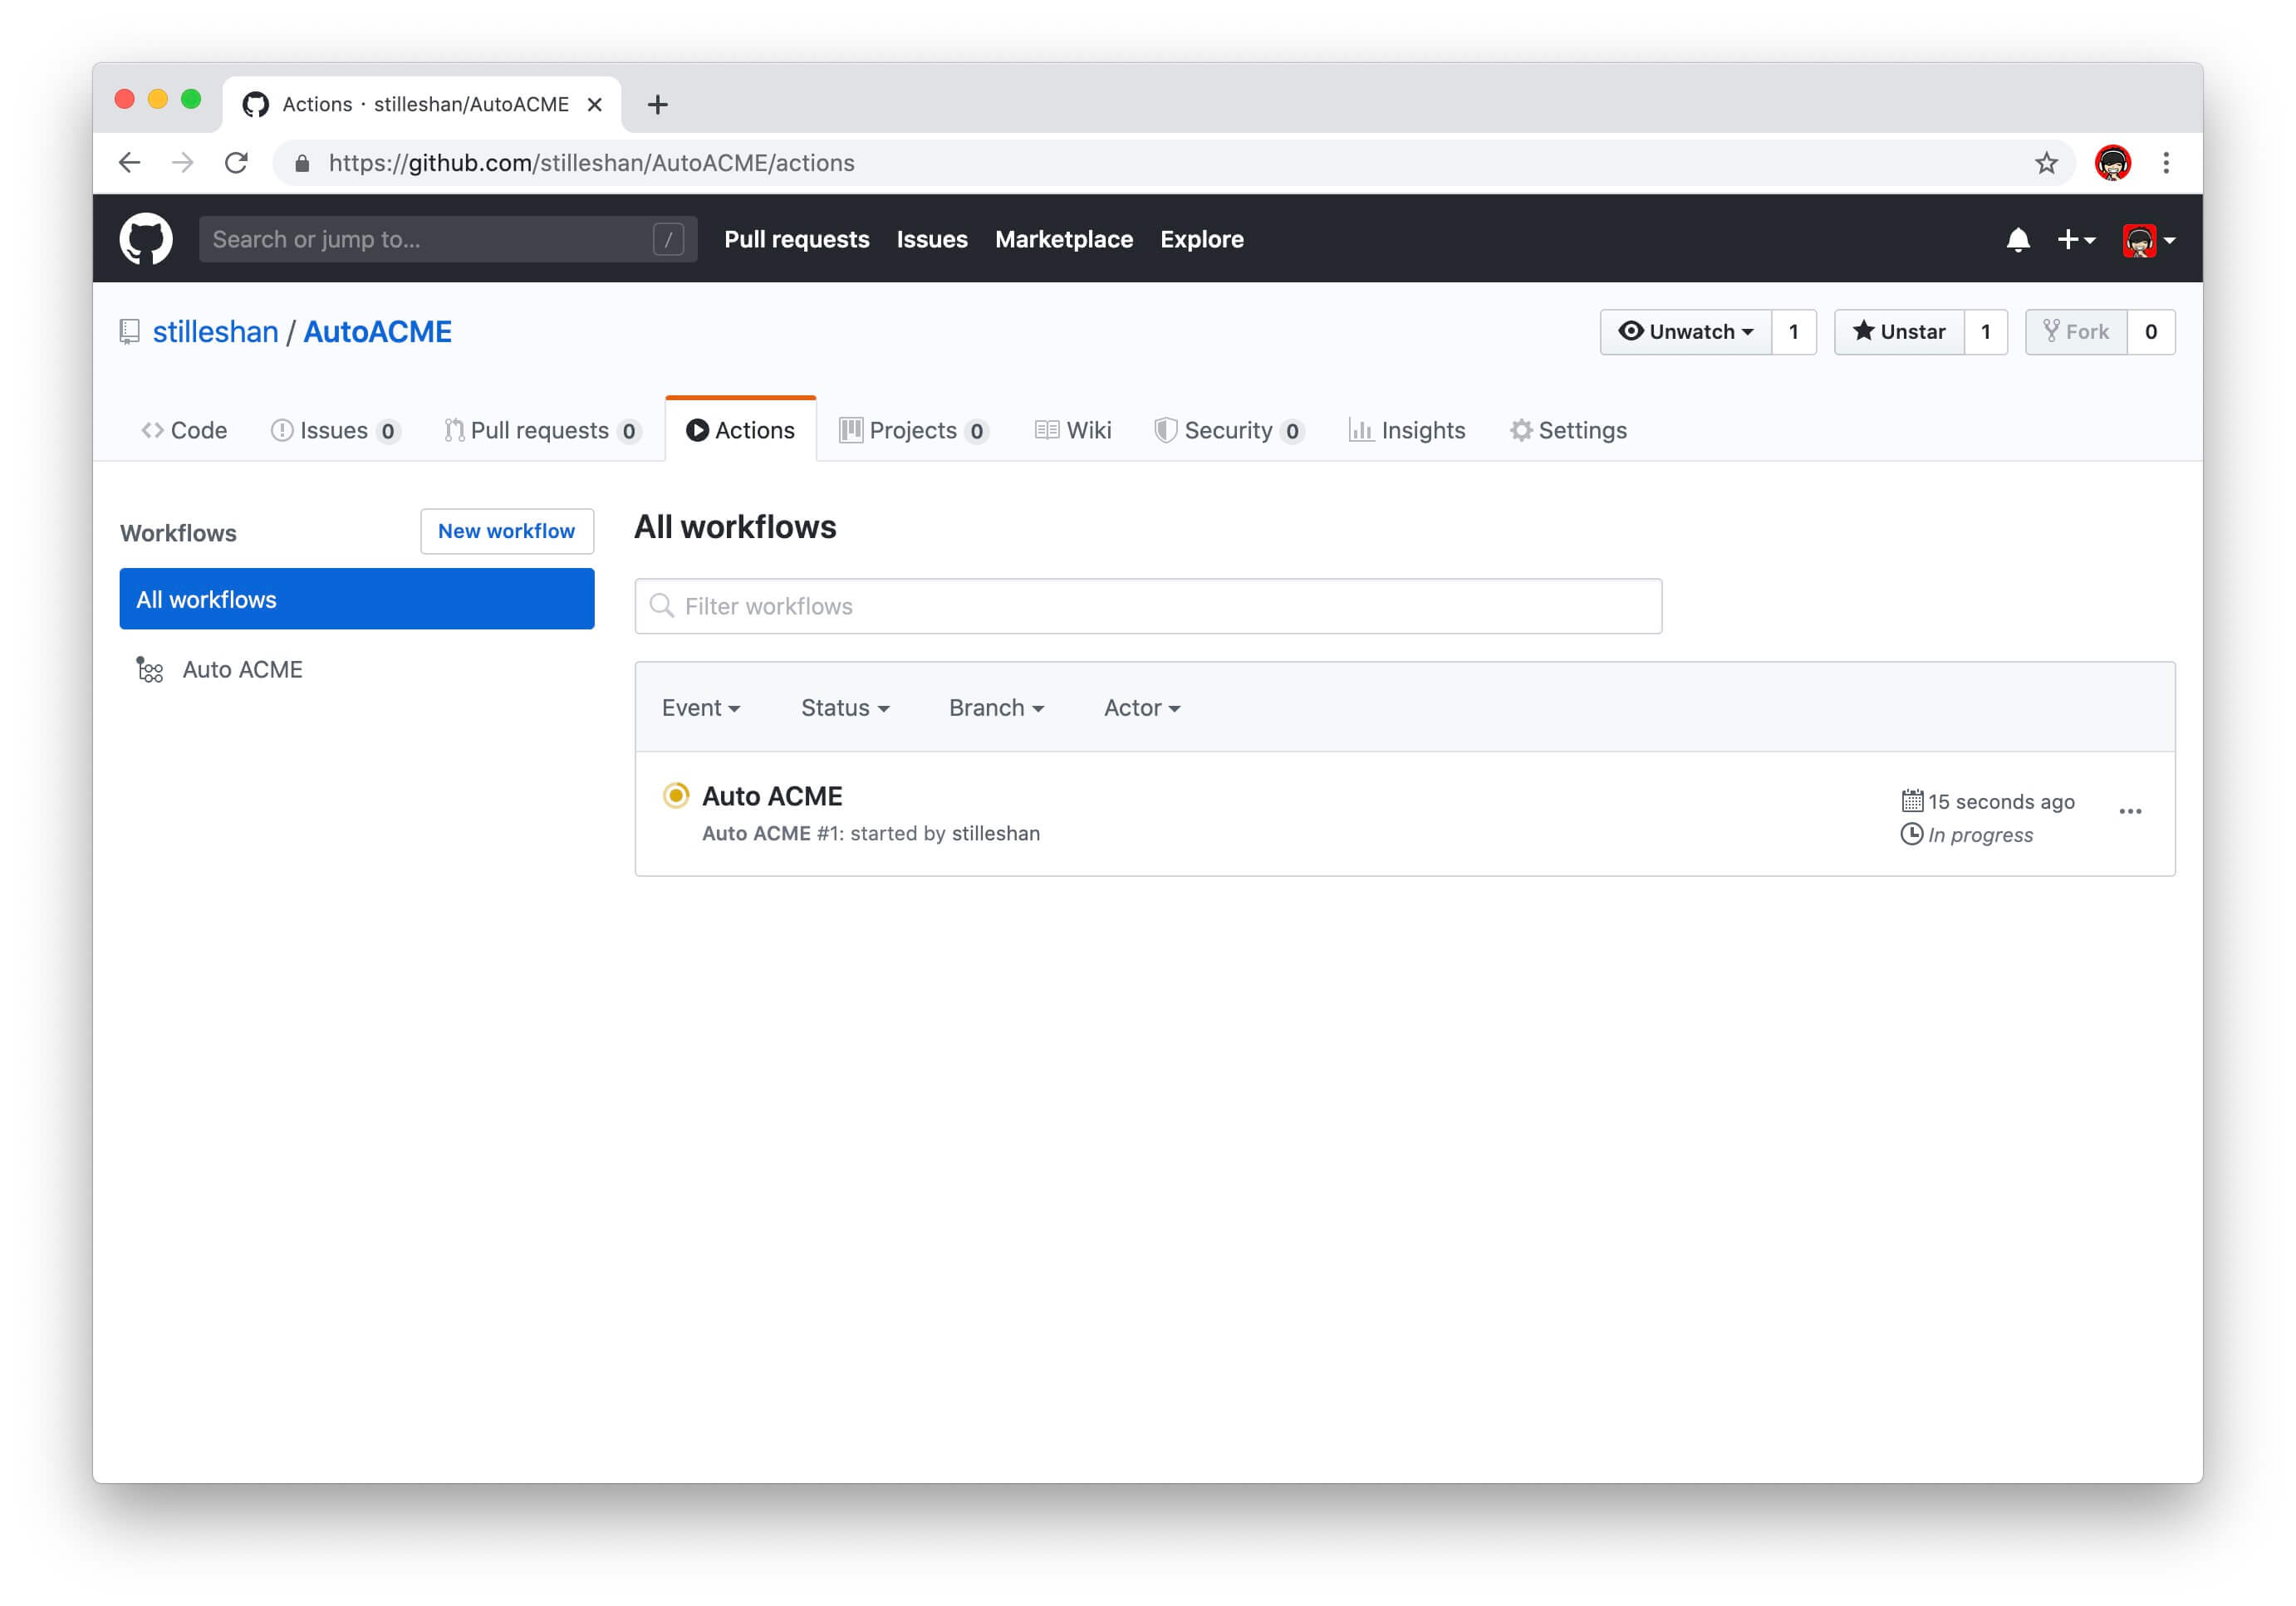Click the lock icon in address bar
The image size is (2296, 1606).
click(x=302, y=163)
